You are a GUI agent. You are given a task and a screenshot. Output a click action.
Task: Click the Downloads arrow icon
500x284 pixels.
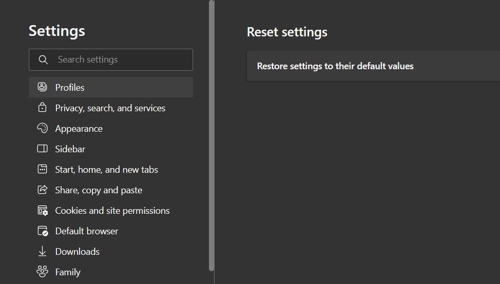coord(43,251)
